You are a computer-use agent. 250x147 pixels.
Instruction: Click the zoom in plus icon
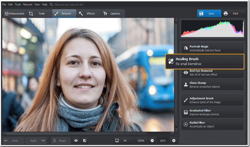(174, 141)
